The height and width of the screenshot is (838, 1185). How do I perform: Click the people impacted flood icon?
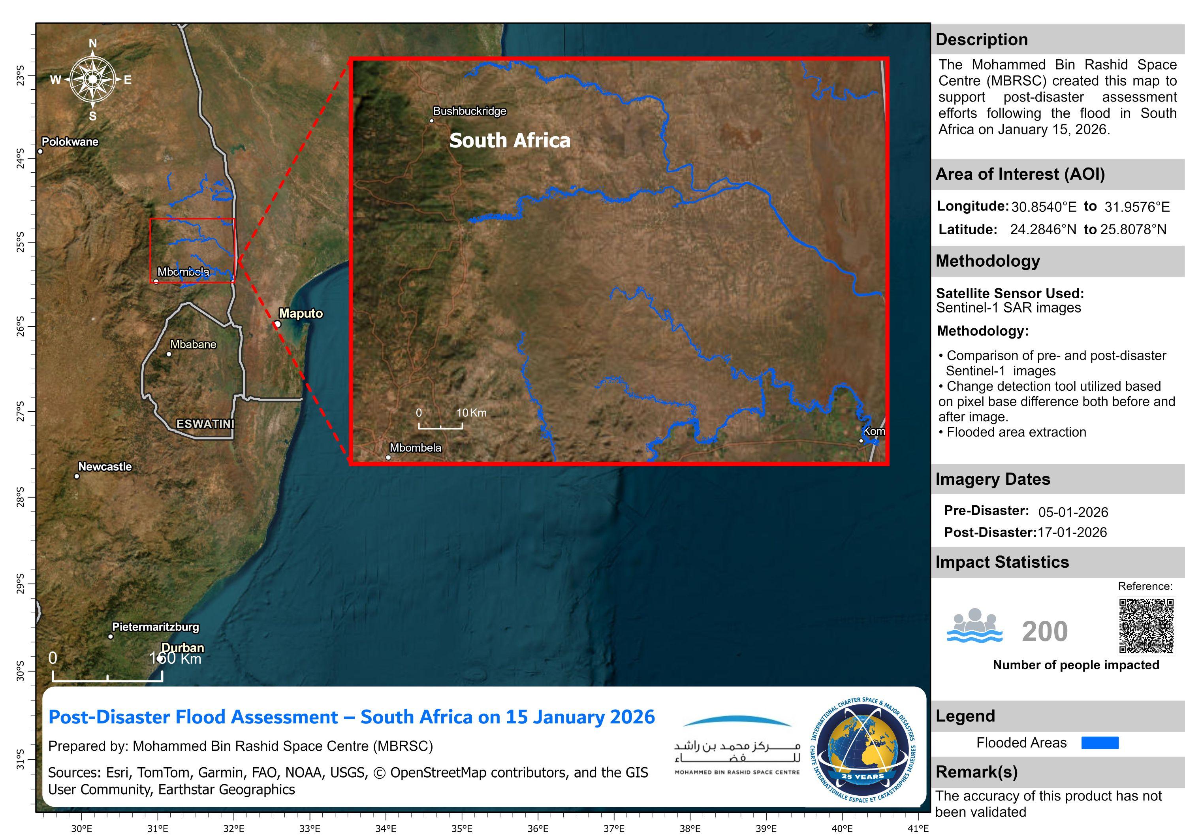coord(974,626)
